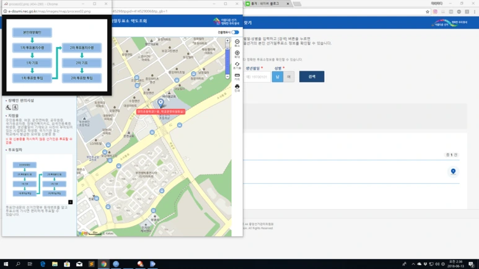Viewport: 479px width, 269px height.
Task: Click the election logo in right window header
Action: pos(449,23)
